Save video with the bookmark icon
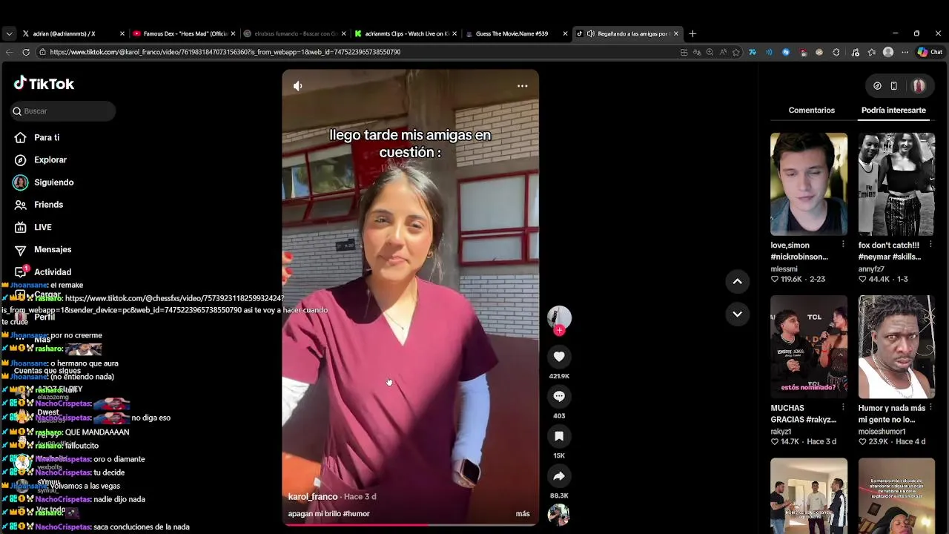The width and height of the screenshot is (949, 534). pos(559,436)
